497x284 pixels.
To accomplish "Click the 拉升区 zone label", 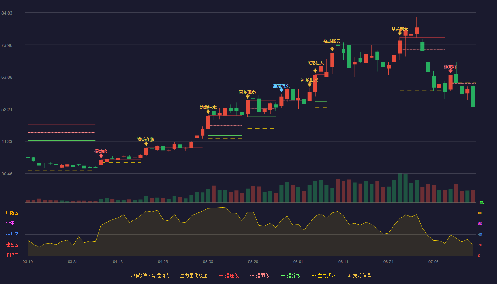I will point(12,234).
